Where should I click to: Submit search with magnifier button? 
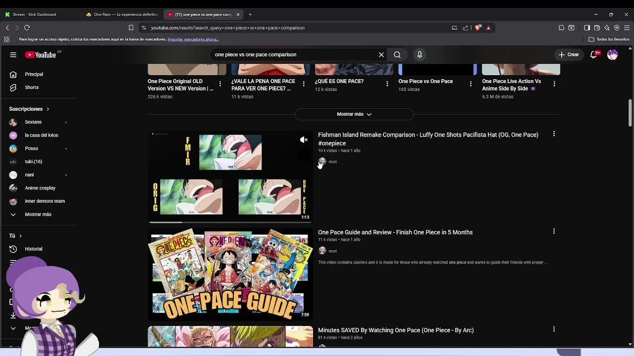(397, 55)
